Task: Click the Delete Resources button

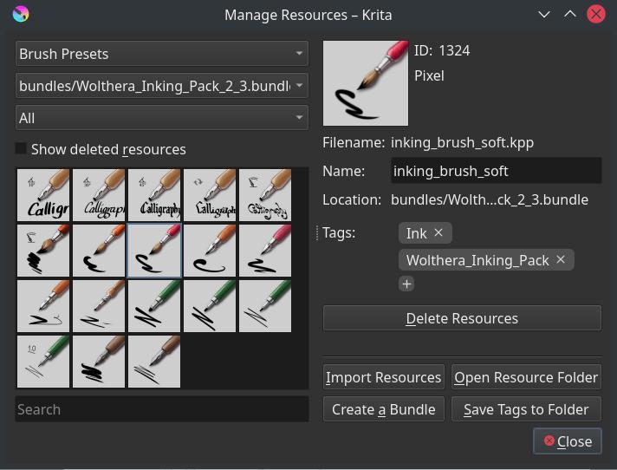Action: click(462, 318)
